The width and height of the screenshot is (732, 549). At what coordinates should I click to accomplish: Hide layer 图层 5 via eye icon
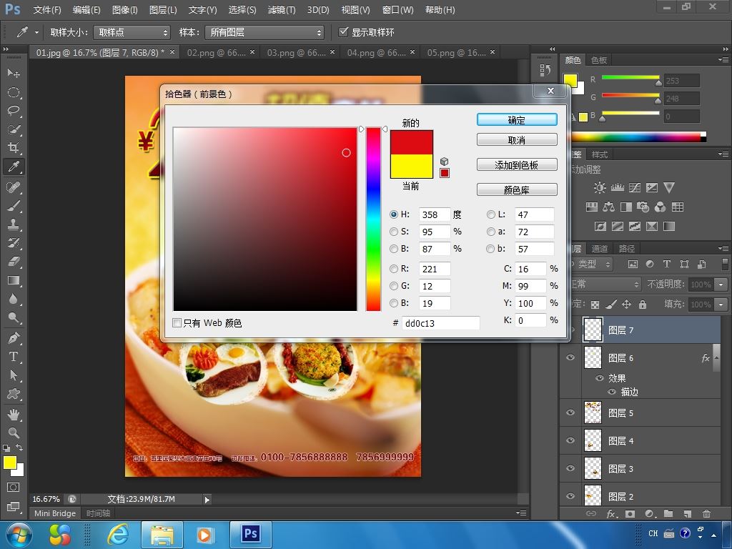[x=570, y=412]
